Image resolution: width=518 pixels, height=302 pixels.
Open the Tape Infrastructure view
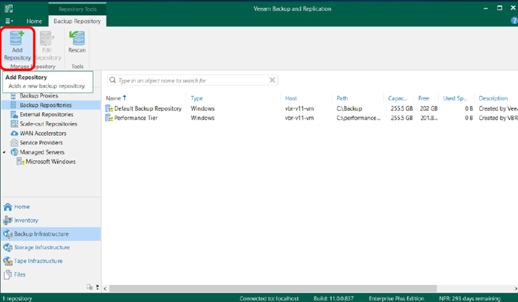click(x=51, y=261)
